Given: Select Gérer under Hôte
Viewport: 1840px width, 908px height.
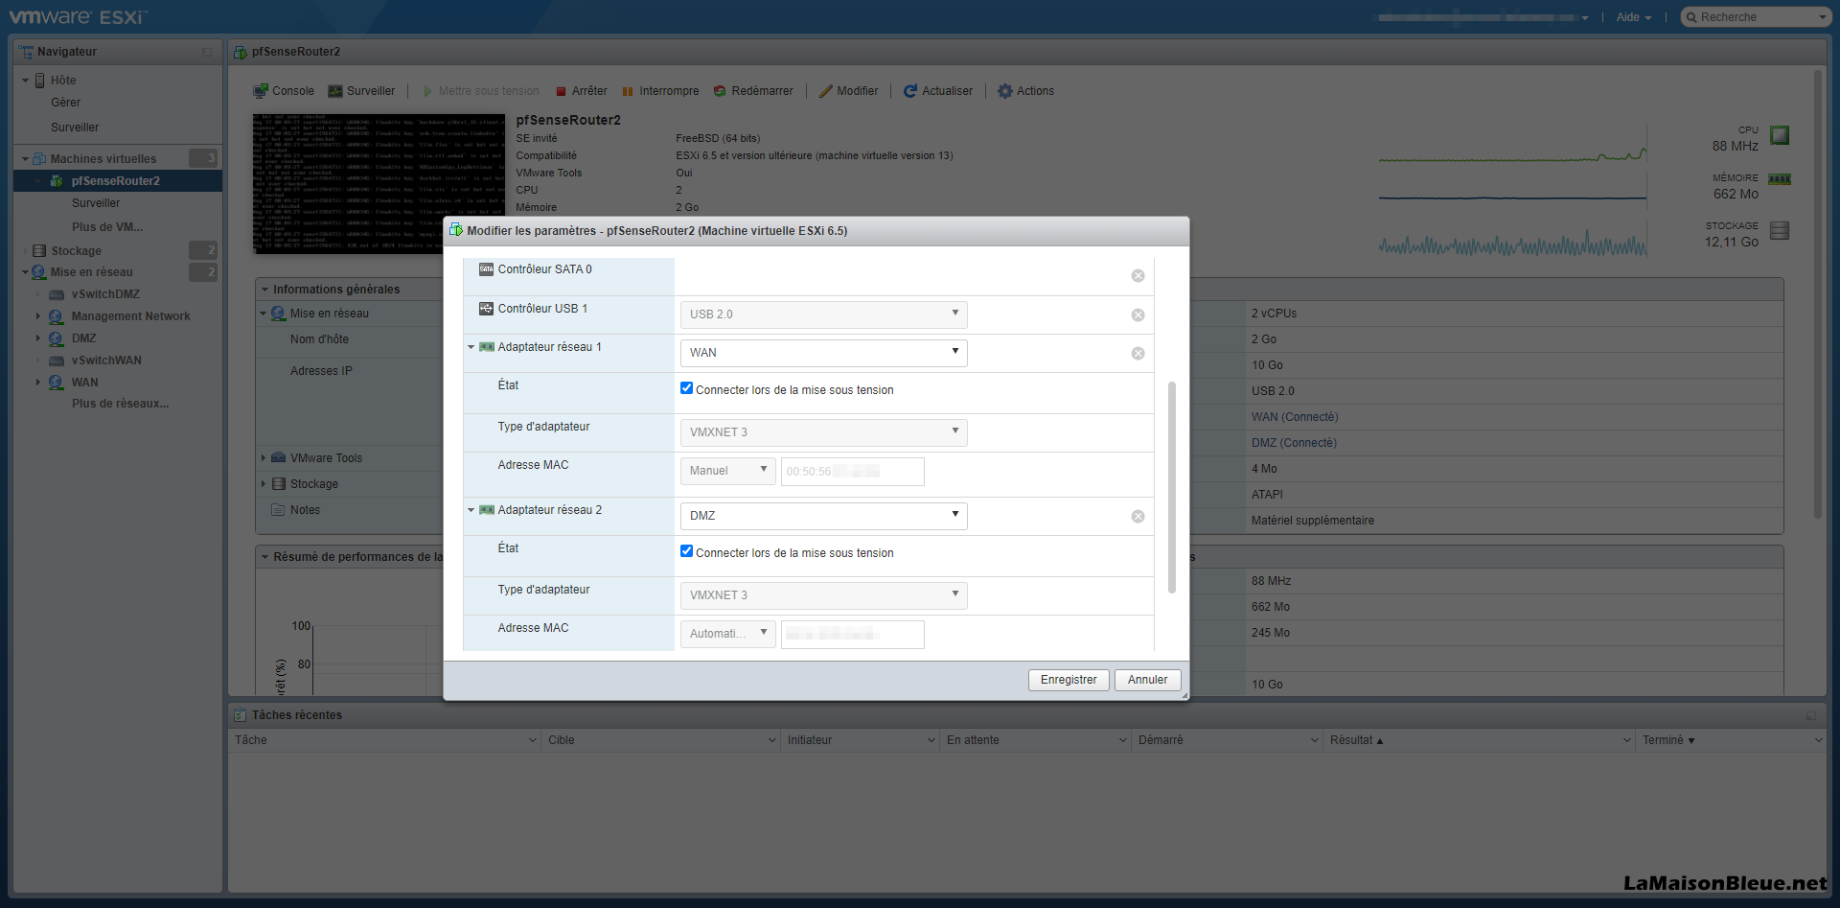Looking at the screenshot, I should [x=66, y=103].
